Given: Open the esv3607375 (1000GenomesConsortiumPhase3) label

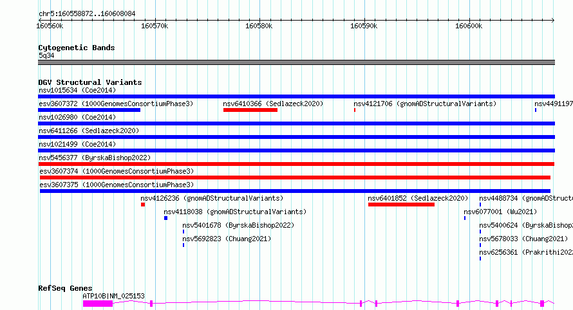Looking at the screenshot, I should pyautogui.click(x=117, y=185).
